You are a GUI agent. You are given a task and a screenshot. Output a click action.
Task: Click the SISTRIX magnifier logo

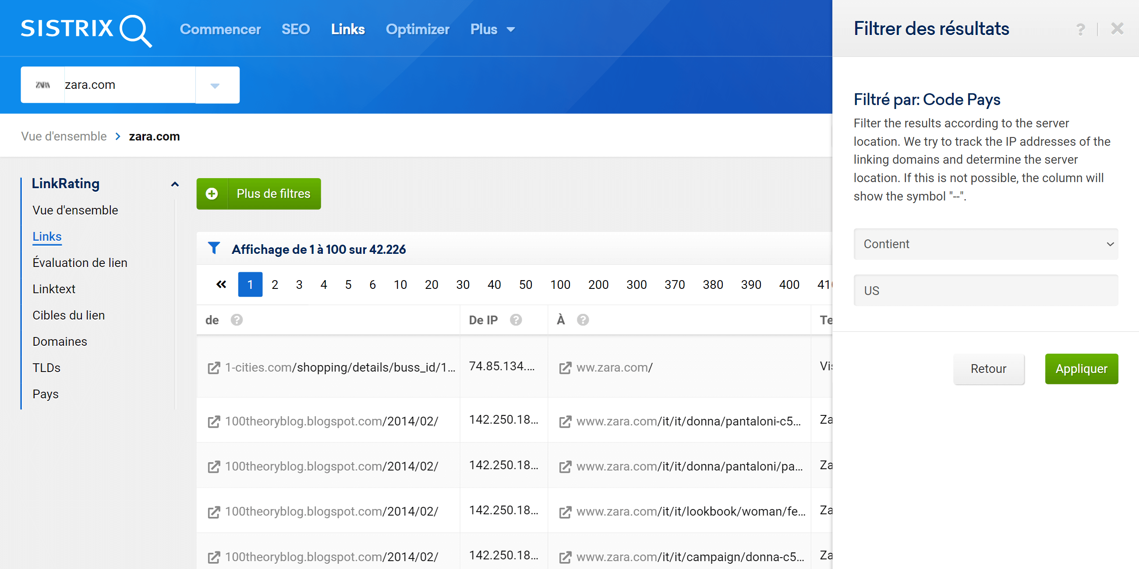[x=87, y=30]
